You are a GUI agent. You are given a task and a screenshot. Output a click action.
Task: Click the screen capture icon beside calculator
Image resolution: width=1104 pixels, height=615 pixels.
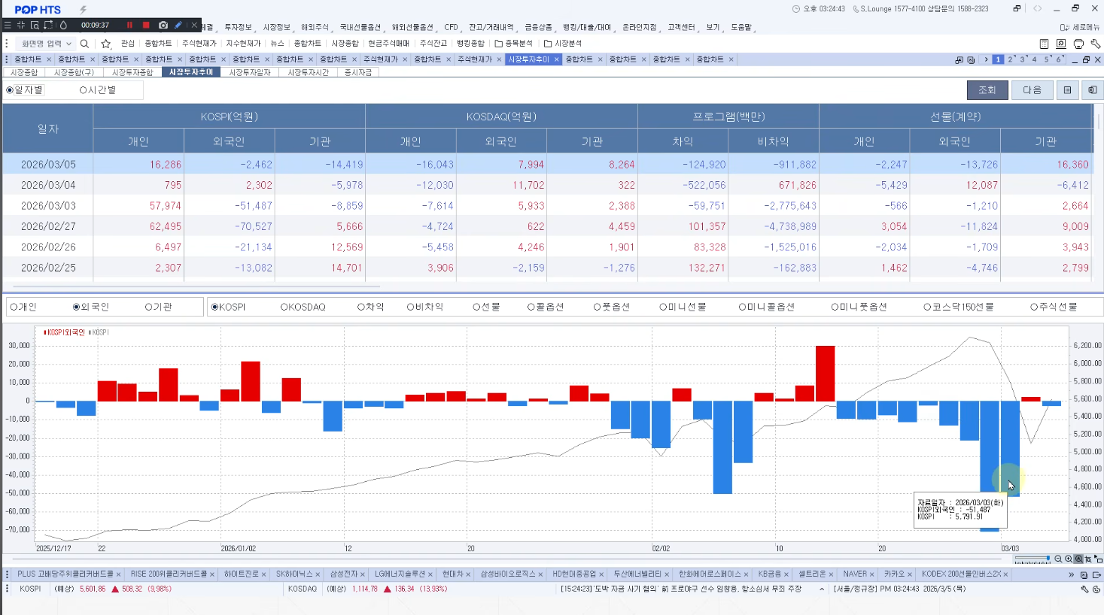[x=1061, y=44]
